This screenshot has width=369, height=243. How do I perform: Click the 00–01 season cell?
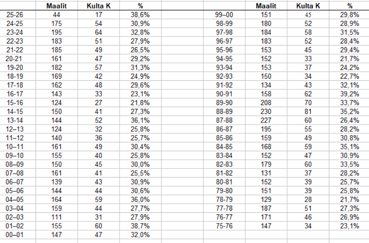coord(15,235)
